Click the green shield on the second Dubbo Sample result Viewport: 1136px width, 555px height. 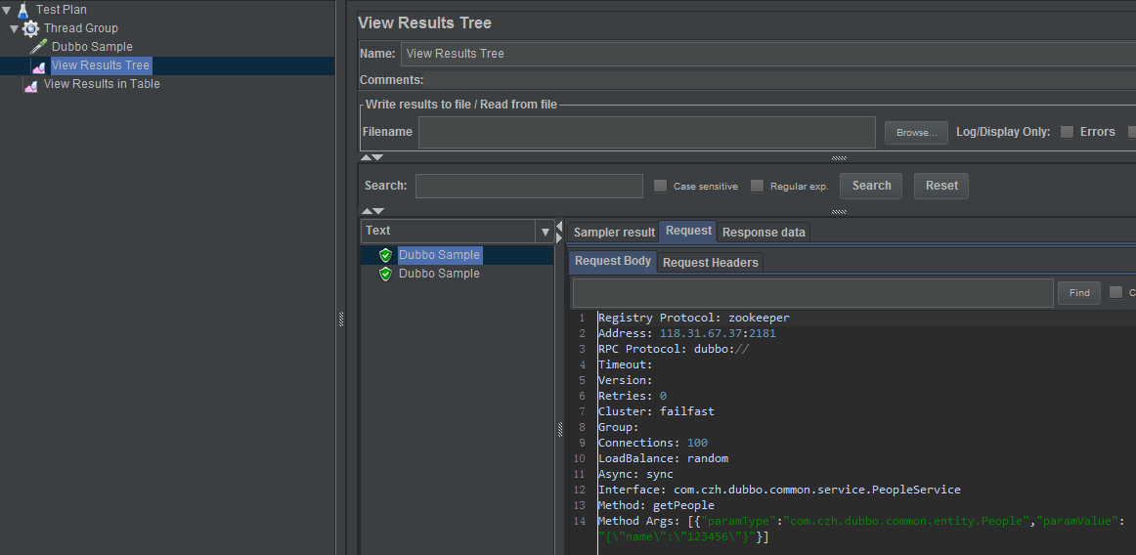coord(385,274)
